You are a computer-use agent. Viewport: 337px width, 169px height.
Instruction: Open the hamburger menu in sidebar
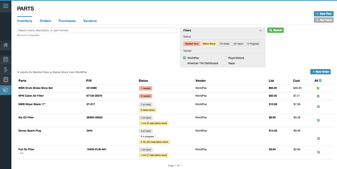tap(6, 6)
